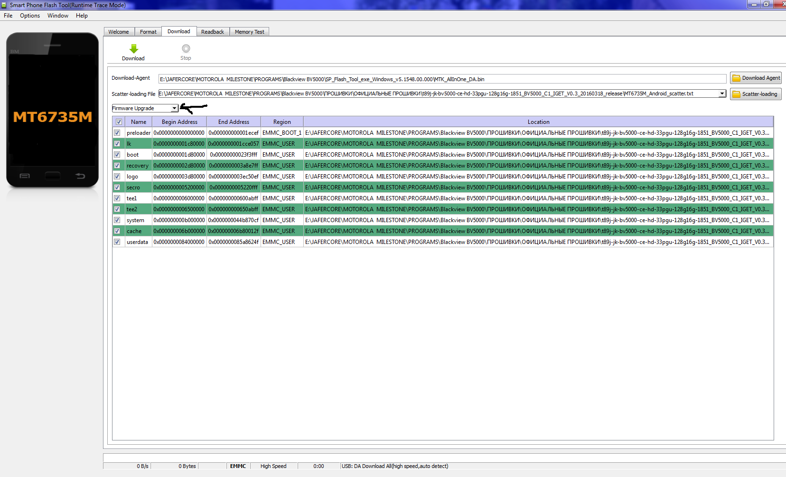
Task: Uncheck the recovery partition checkbox
Action: tap(117, 166)
